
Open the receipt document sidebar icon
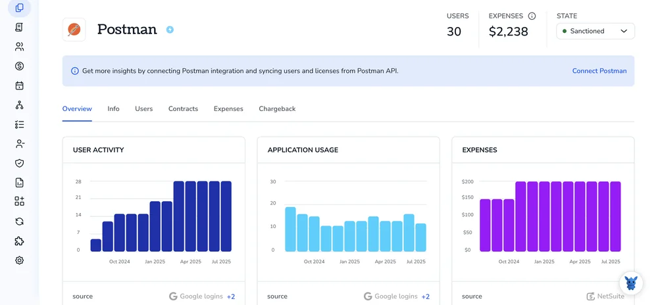pos(19,27)
